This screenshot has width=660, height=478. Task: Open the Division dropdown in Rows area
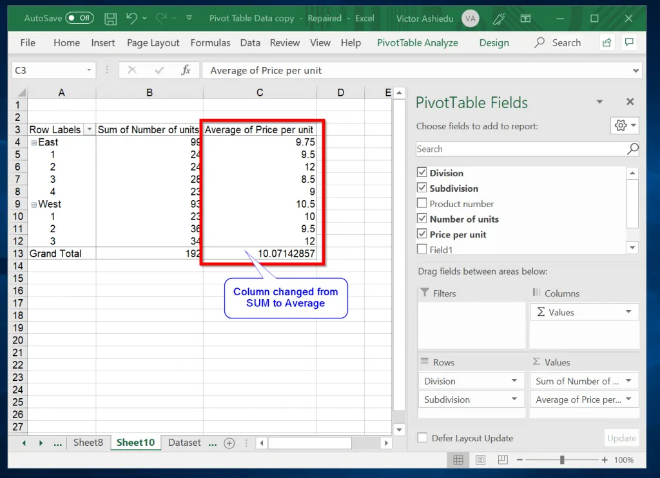(514, 381)
